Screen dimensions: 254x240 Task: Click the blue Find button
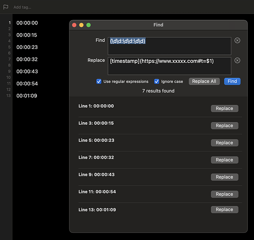coord(232,81)
